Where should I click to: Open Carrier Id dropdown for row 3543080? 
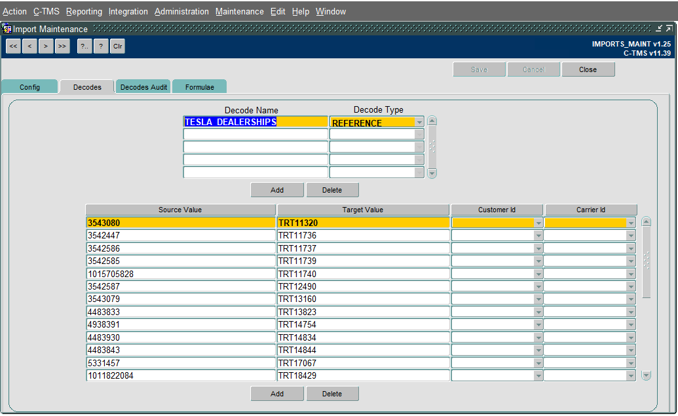tap(631, 223)
